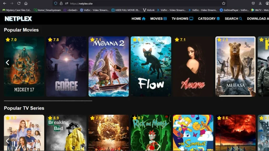The width and height of the screenshot is (269, 151).
Task: Open search using the magnifier icon
Action: coord(240,19)
